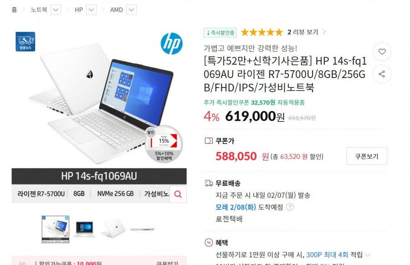
Task: Select the side-profile laptop thumbnail
Action: pyautogui.click(x=142, y=229)
